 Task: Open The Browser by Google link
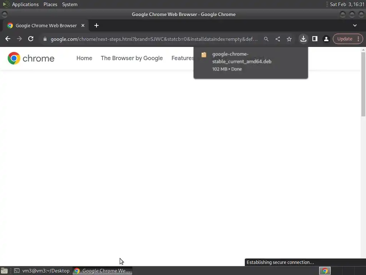click(132, 58)
